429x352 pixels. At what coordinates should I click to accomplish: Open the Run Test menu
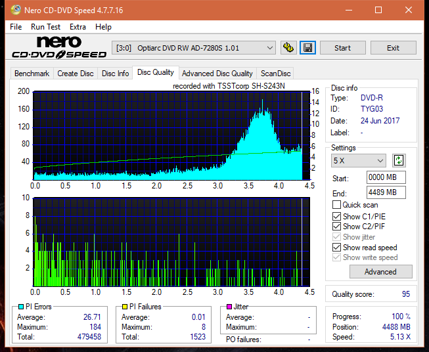coord(45,27)
